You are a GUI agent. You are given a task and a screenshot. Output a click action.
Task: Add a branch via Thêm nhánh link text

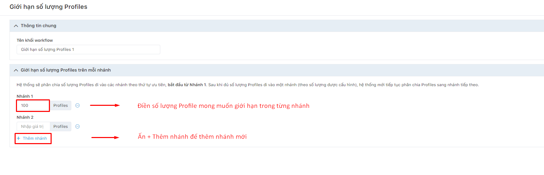click(x=35, y=138)
